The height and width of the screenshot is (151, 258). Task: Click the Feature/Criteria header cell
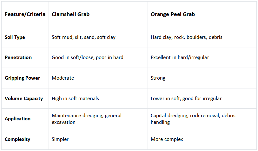25,14
